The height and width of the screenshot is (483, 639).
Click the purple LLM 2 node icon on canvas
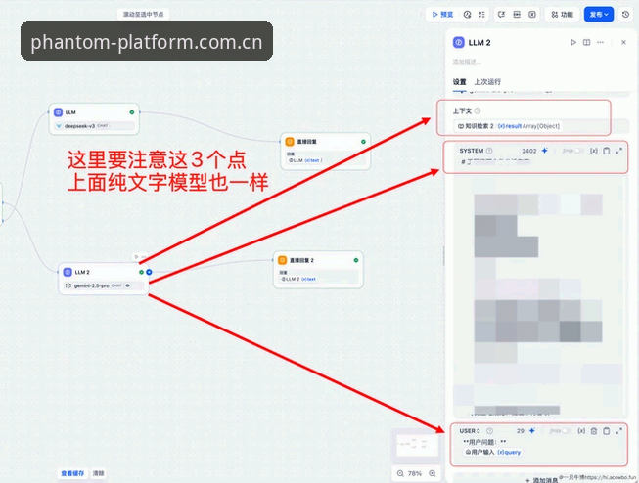coord(68,272)
